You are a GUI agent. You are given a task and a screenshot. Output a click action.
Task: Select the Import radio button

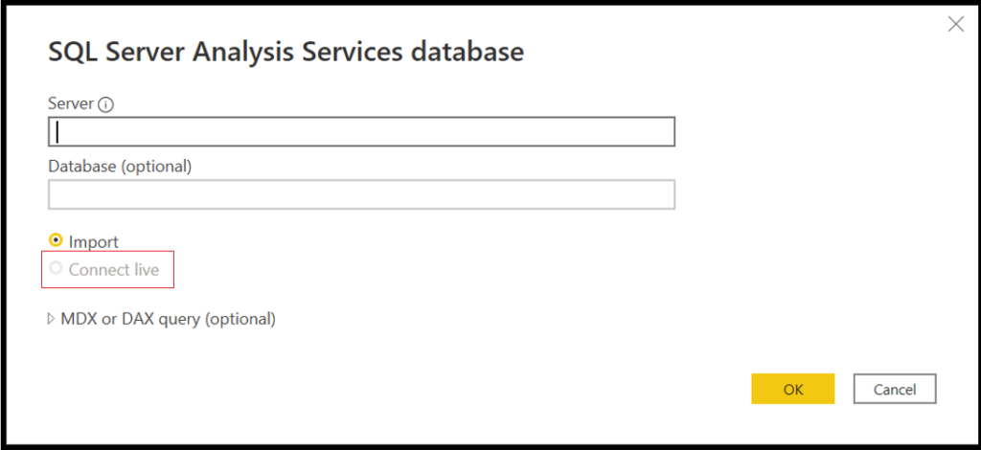pyautogui.click(x=56, y=241)
